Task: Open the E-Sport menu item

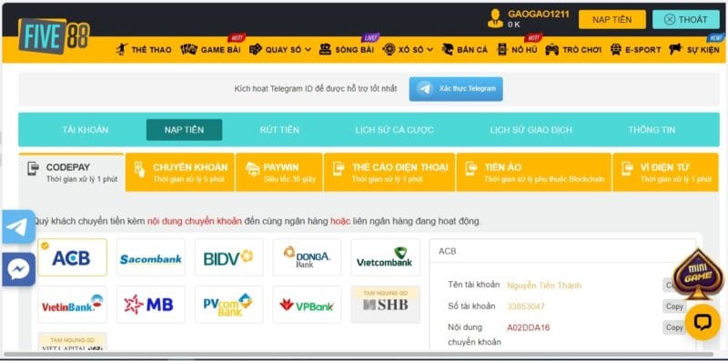Action: pos(635,50)
